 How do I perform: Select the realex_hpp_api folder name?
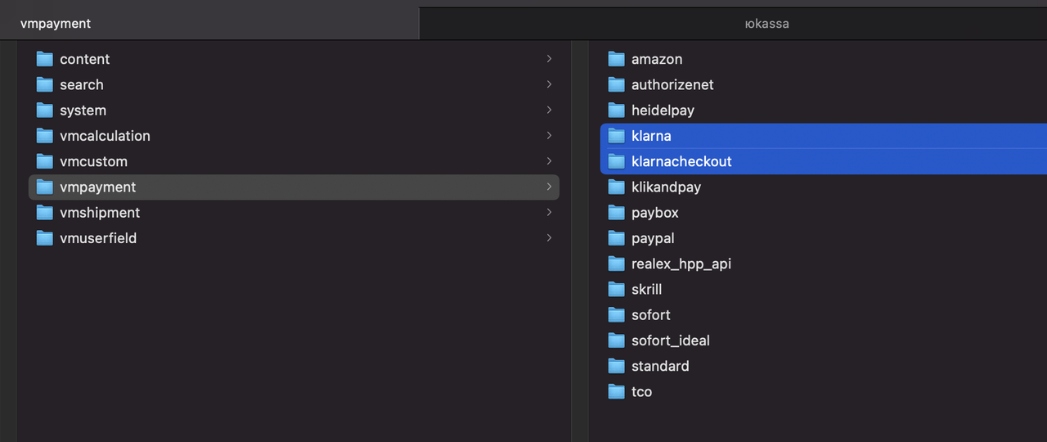point(681,264)
